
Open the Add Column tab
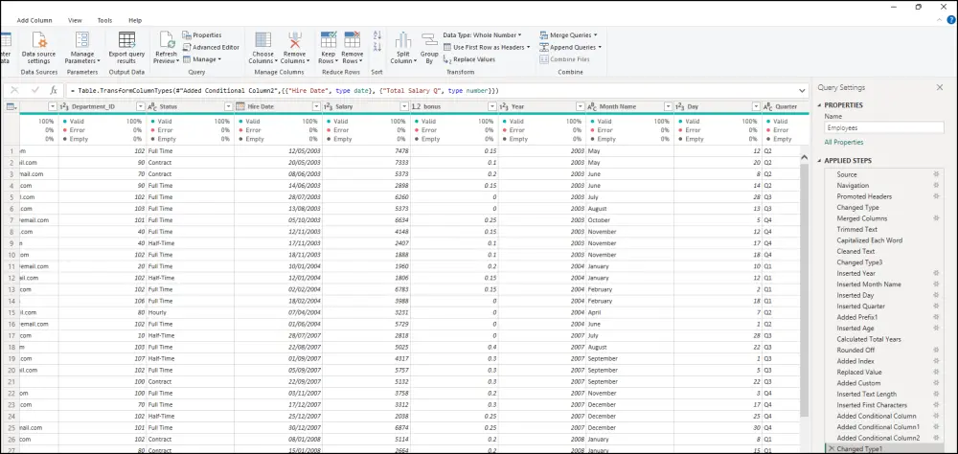(34, 20)
